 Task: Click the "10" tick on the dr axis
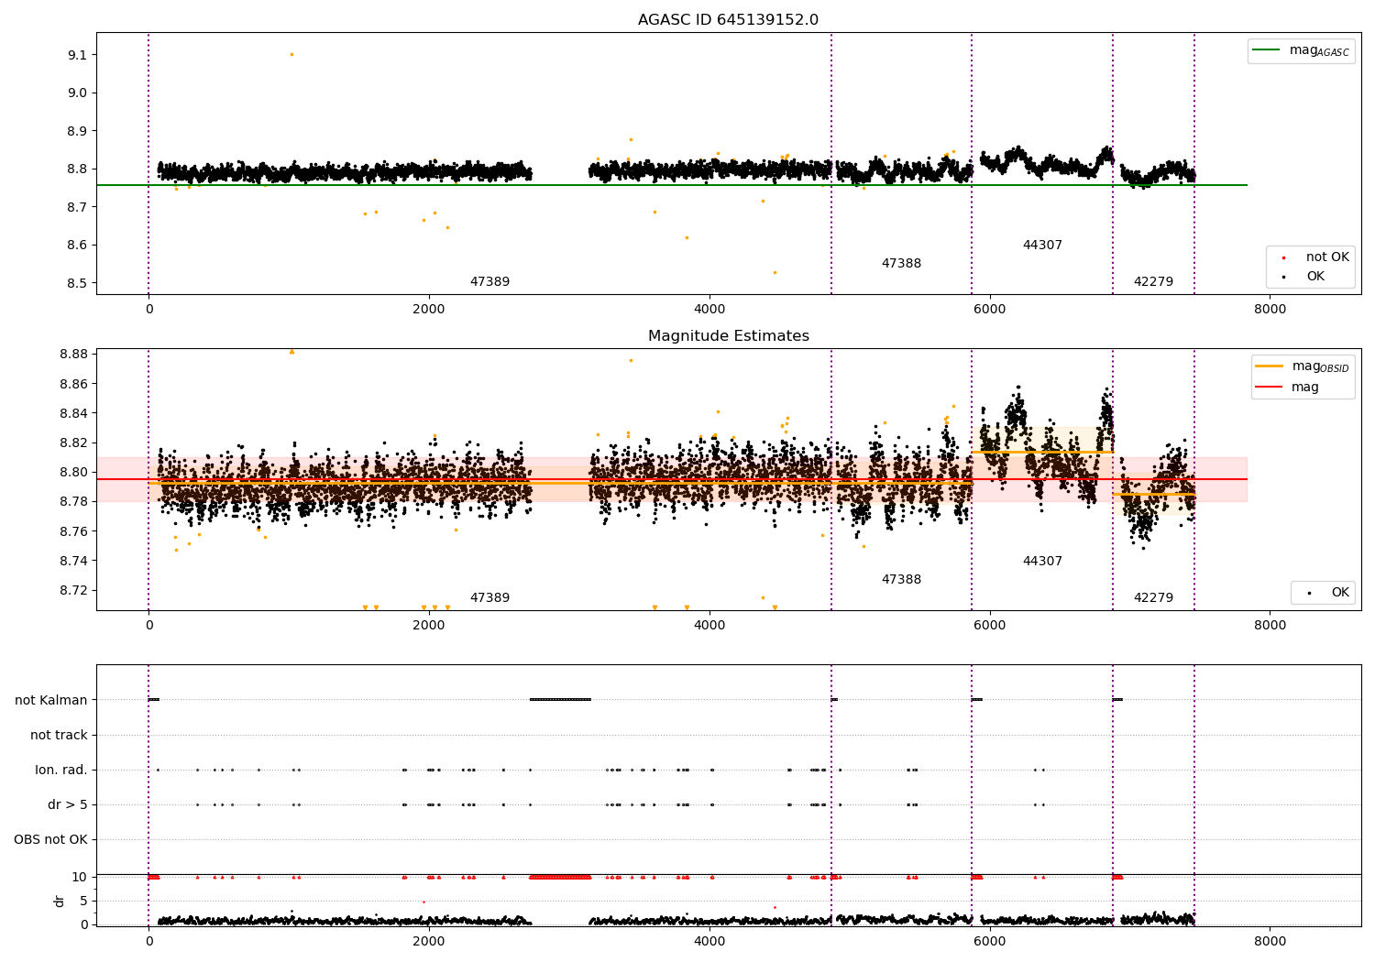click(x=80, y=877)
